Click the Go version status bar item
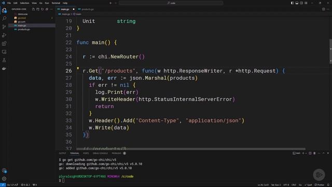The image size is (332, 187). (x=12, y=185)
